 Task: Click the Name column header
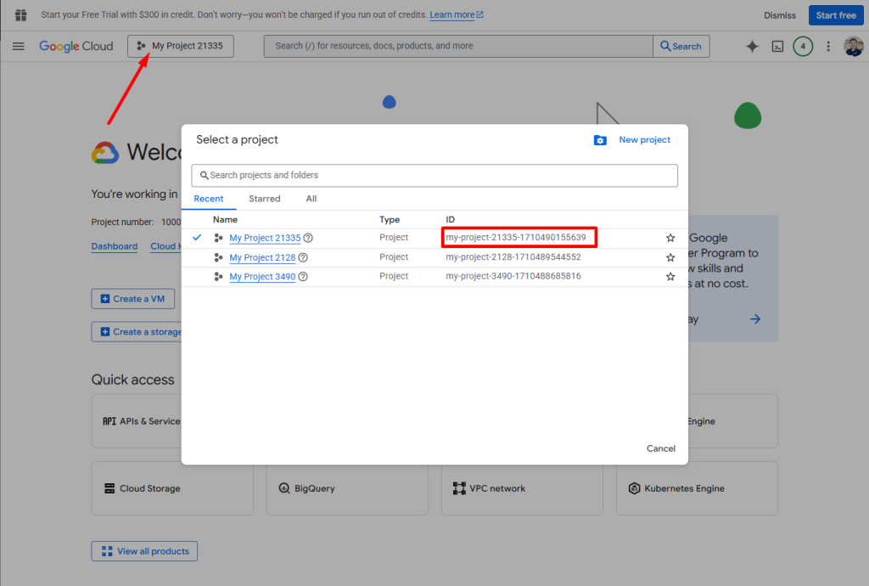click(225, 220)
